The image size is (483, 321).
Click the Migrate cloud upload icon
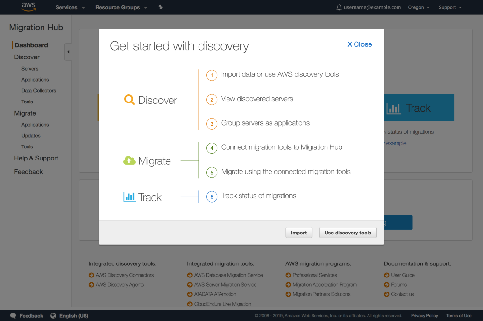pyautogui.click(x=129, y=161)
